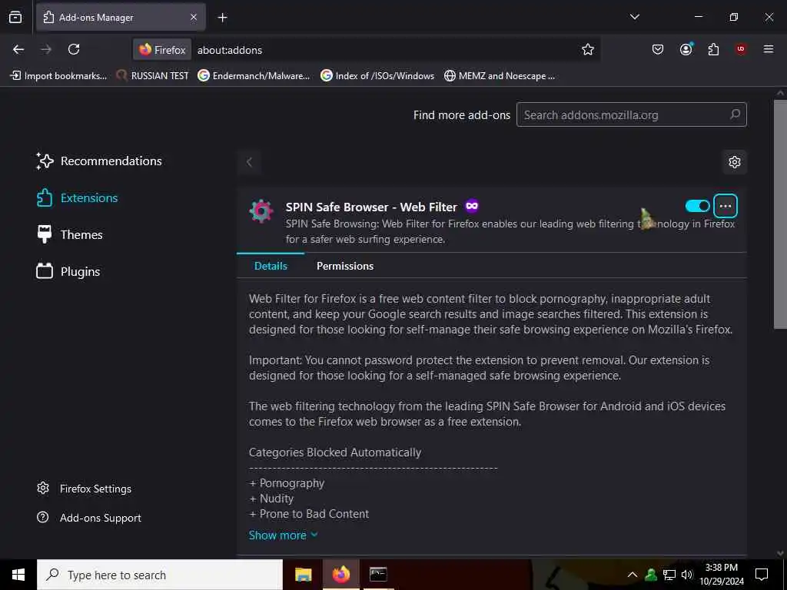787x590 pixels.
Task: Click Search addons.mozilla.org field
Action: [632, 115]
